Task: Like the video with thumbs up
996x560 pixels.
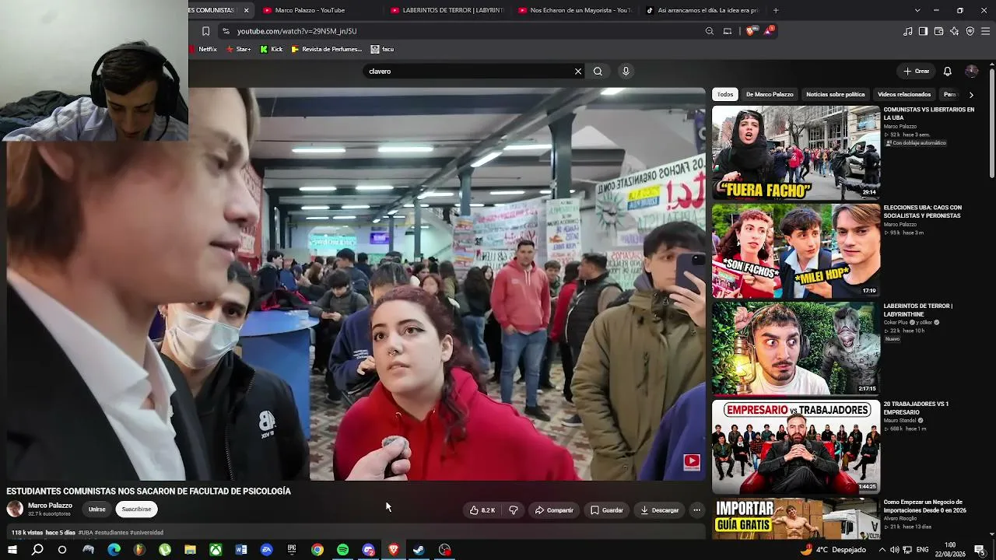Action: click(x=482, y=510)
